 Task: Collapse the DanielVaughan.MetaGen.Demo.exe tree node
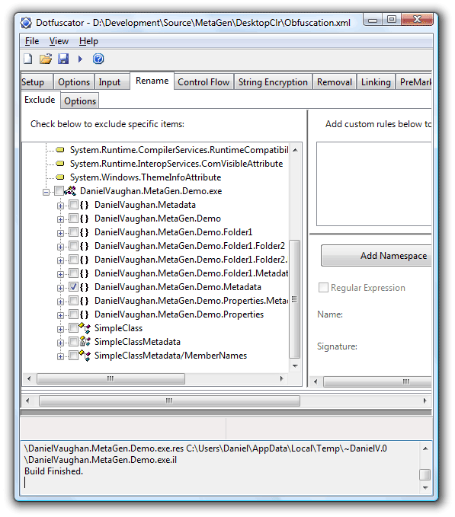click(46, 192)
